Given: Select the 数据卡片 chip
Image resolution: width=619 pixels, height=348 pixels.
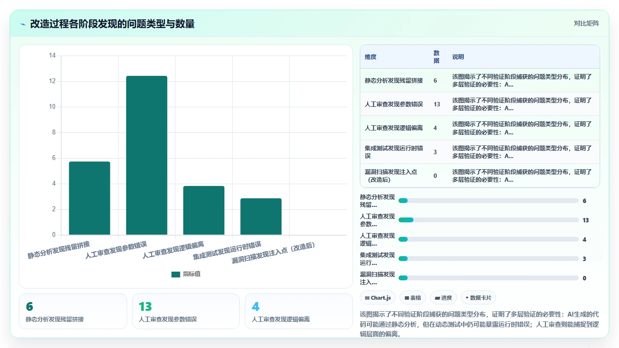Looking at the screenshot, I should (x=478, y=298).
